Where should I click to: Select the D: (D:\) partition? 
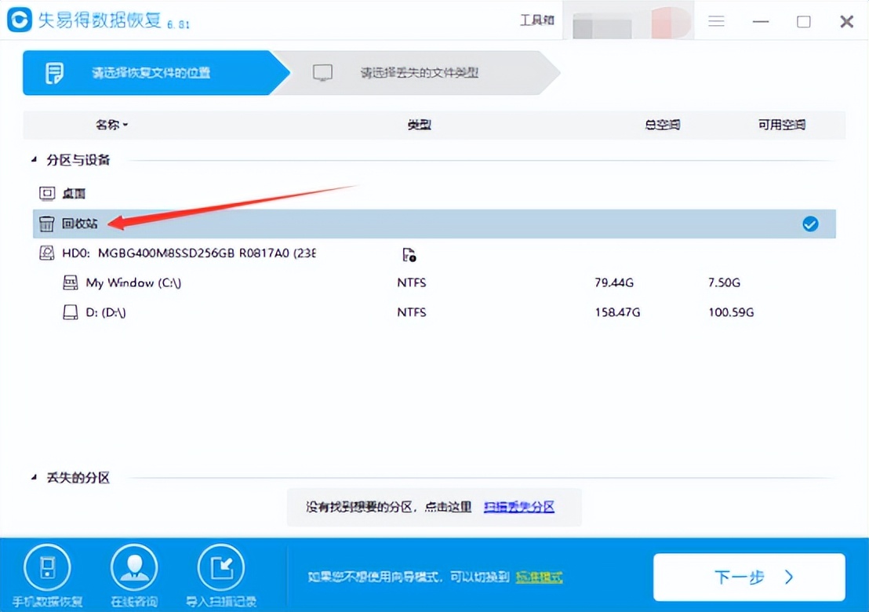tap(106, 312)
